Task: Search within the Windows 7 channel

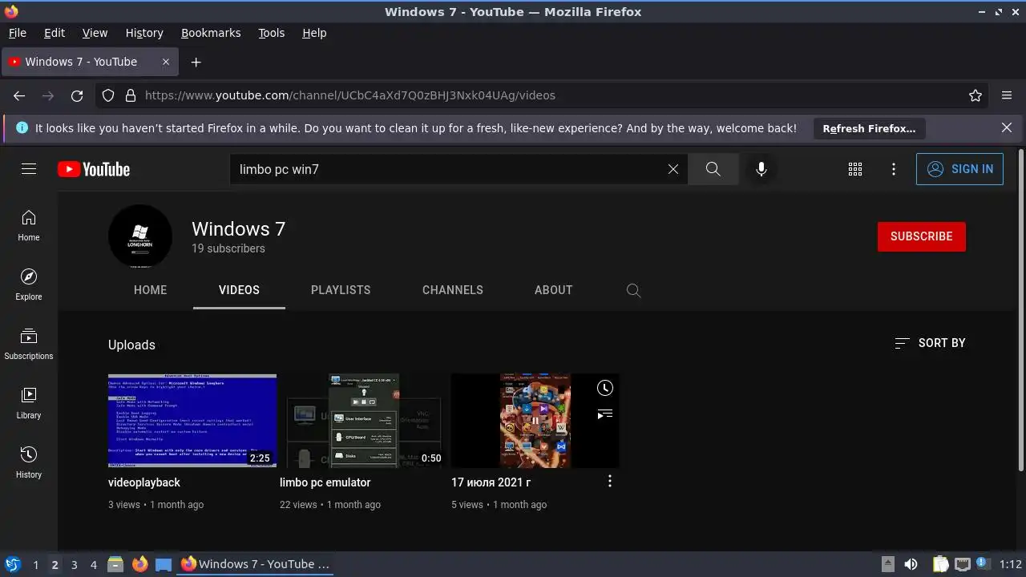Action: coord(633,290)
